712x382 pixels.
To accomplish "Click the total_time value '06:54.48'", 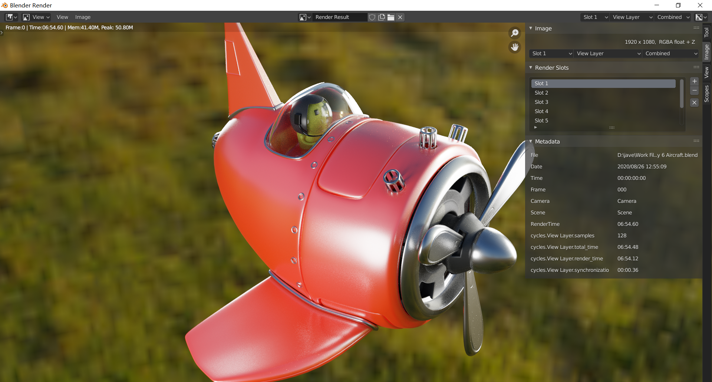I will pos(628,247).
